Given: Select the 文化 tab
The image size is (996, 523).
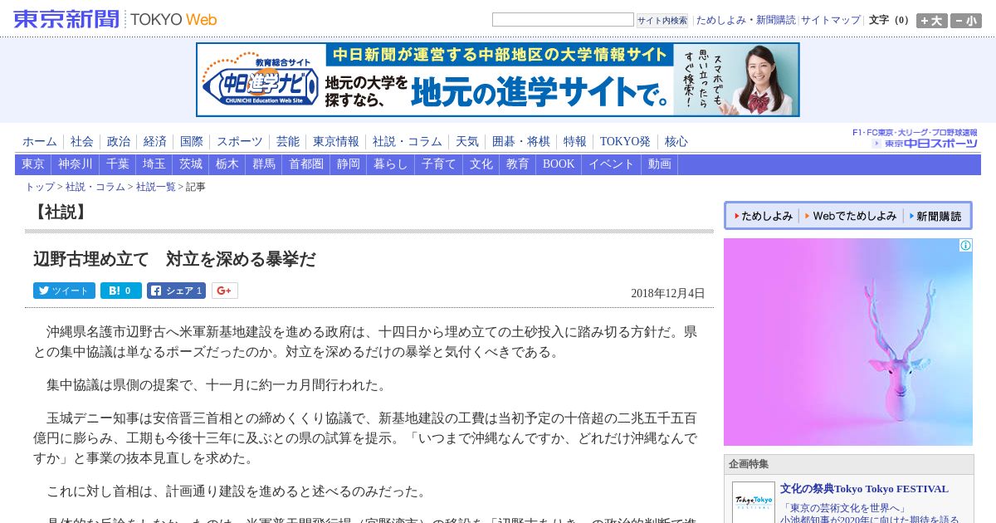Looking at the screenshot, I should pos(481,164).
